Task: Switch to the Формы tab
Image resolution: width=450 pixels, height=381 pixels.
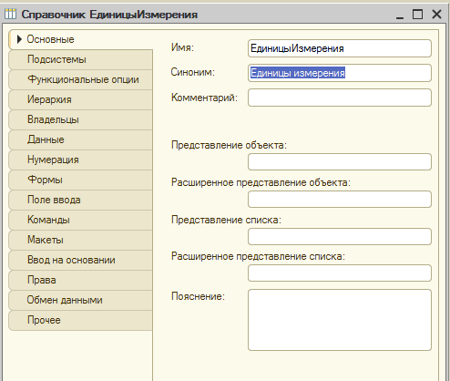Action: pos(81,180)
